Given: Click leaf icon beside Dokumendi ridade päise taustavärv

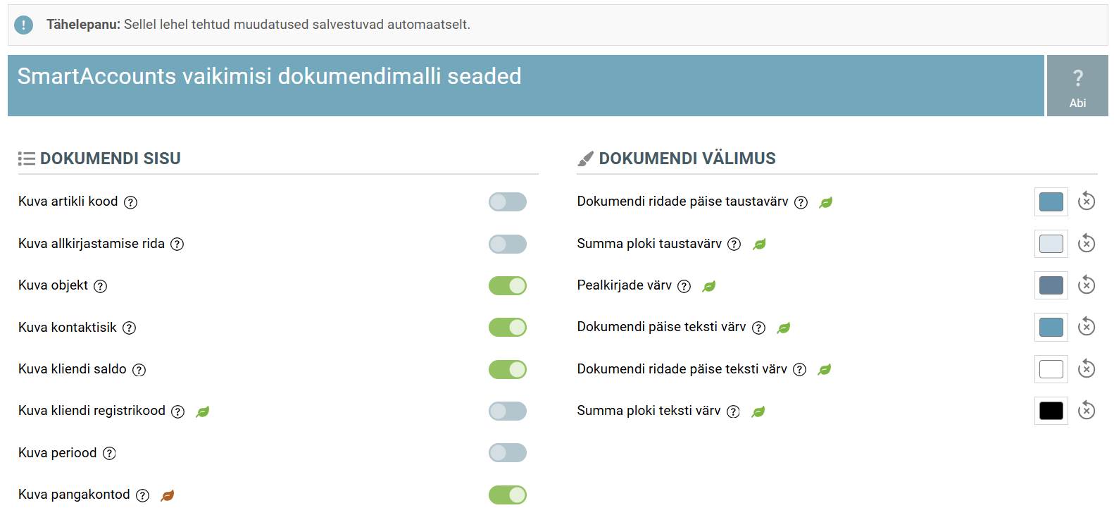Looking at the screenshot, I should [826, 202].
